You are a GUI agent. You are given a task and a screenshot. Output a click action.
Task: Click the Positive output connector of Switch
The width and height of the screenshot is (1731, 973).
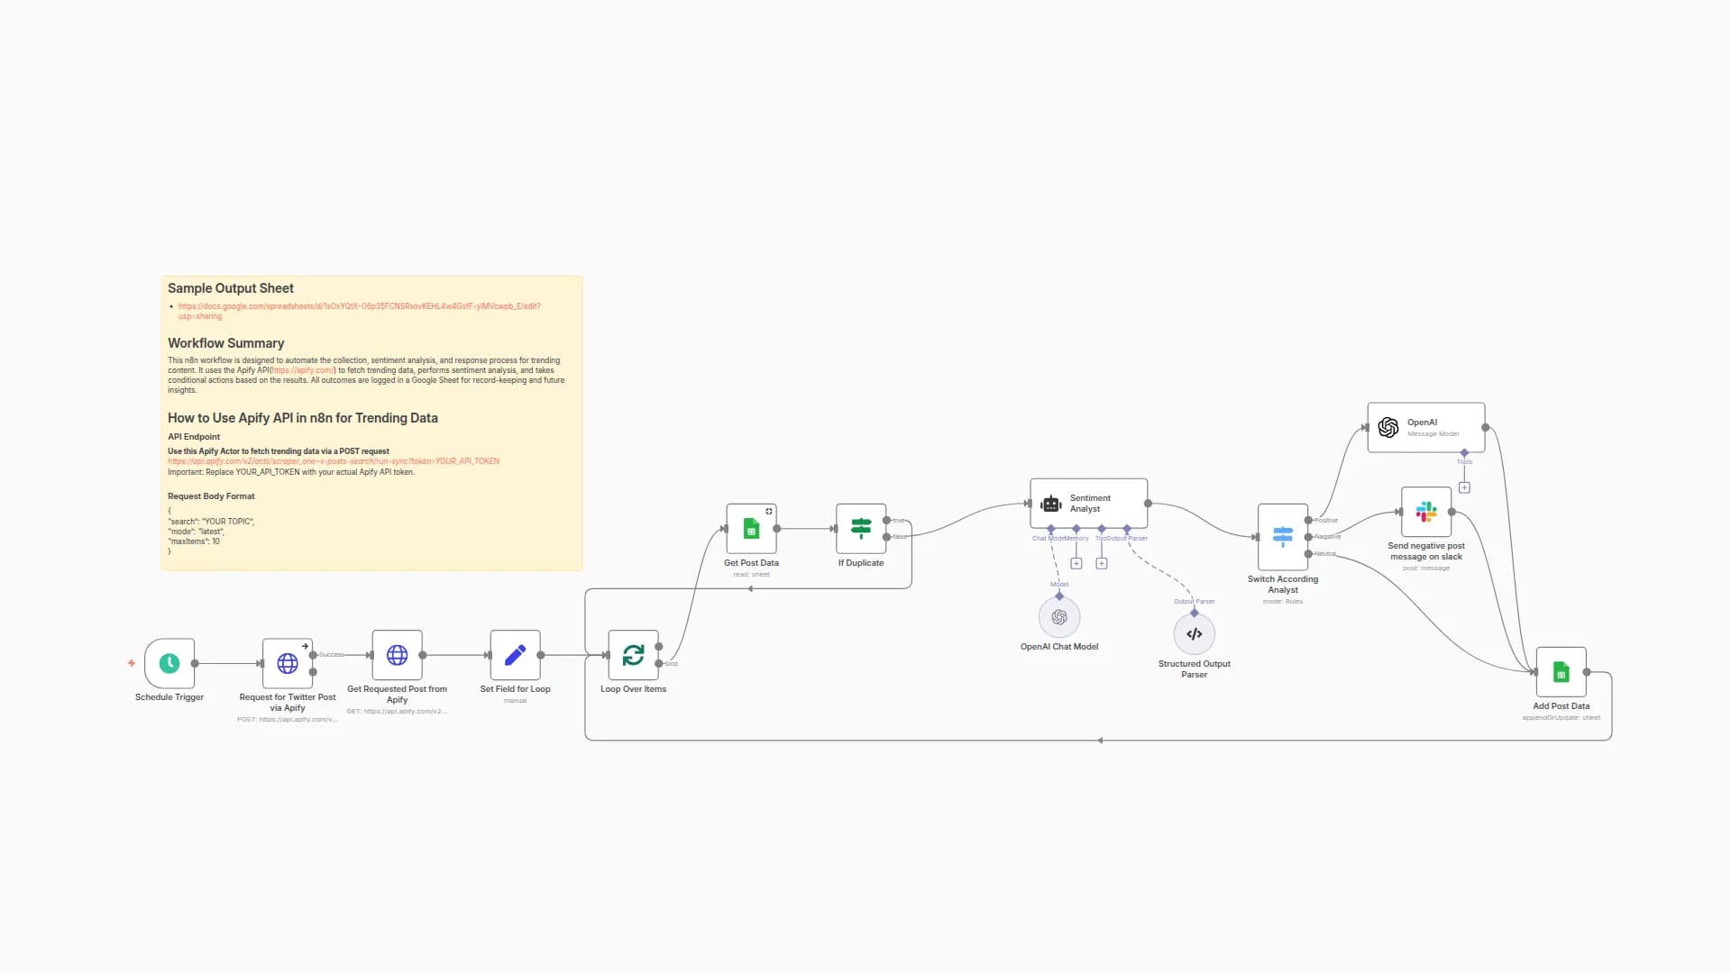pyautogui.click(x=1308, y=520)
